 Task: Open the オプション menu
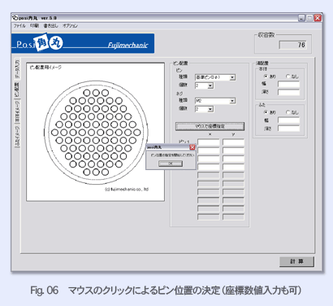point(70,26)
